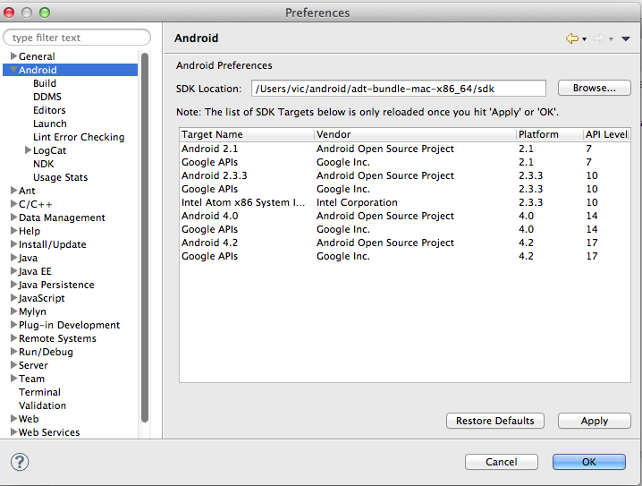
Task: Expand the LogCat subcategory
Action: 28,150
